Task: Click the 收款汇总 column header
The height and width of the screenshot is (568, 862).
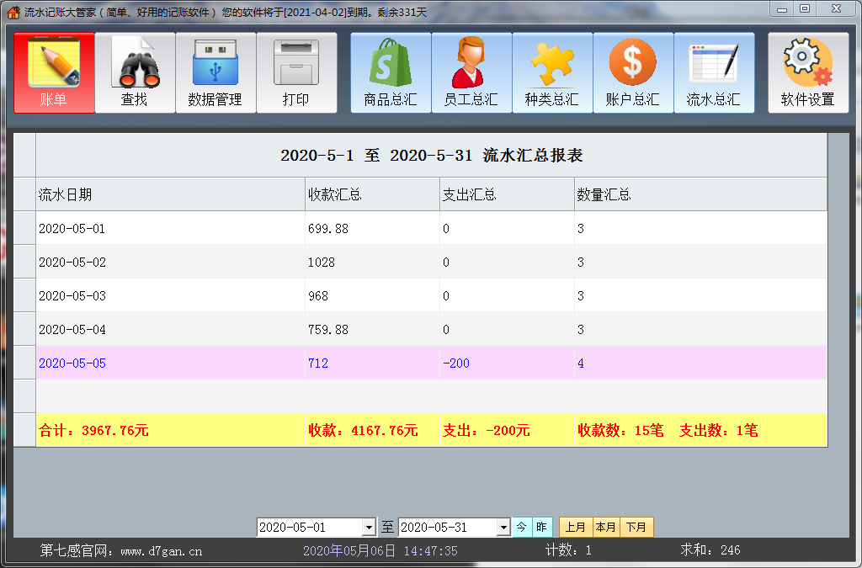Action: 371,195
